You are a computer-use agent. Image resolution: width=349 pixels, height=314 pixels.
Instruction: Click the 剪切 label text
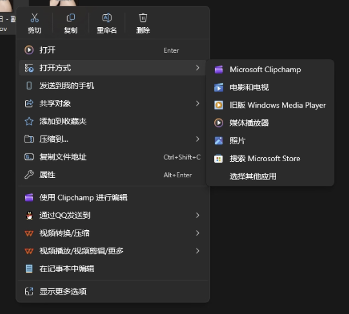click(x=34, y=30)
